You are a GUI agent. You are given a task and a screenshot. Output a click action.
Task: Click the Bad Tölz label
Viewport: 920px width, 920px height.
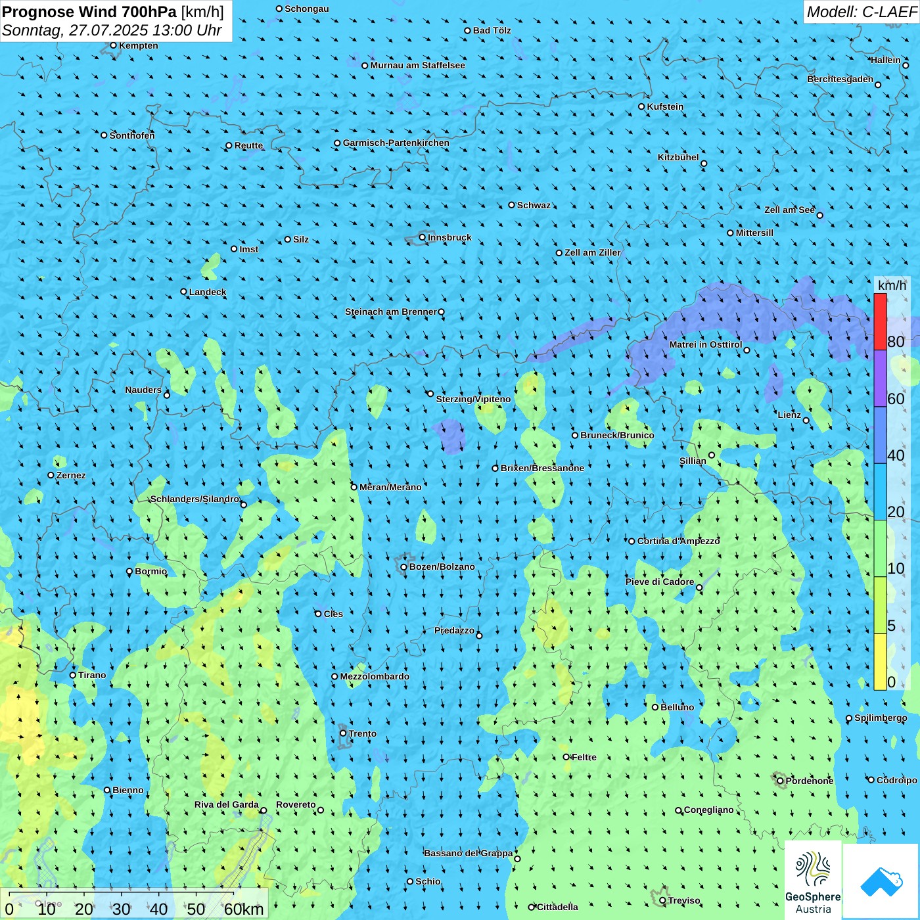(492, 30)
